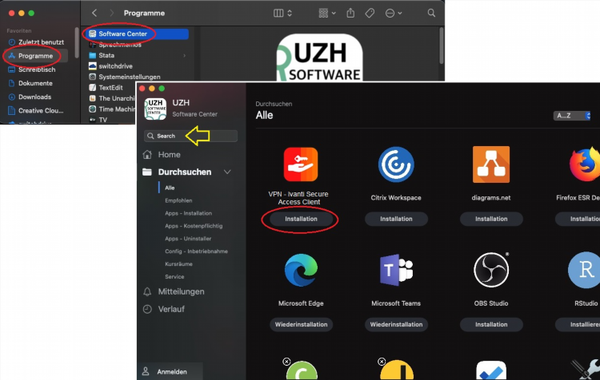Click the UZH Software preview image in Finder
The height and width of the screenshot is (380, 600).
(319, 57)
